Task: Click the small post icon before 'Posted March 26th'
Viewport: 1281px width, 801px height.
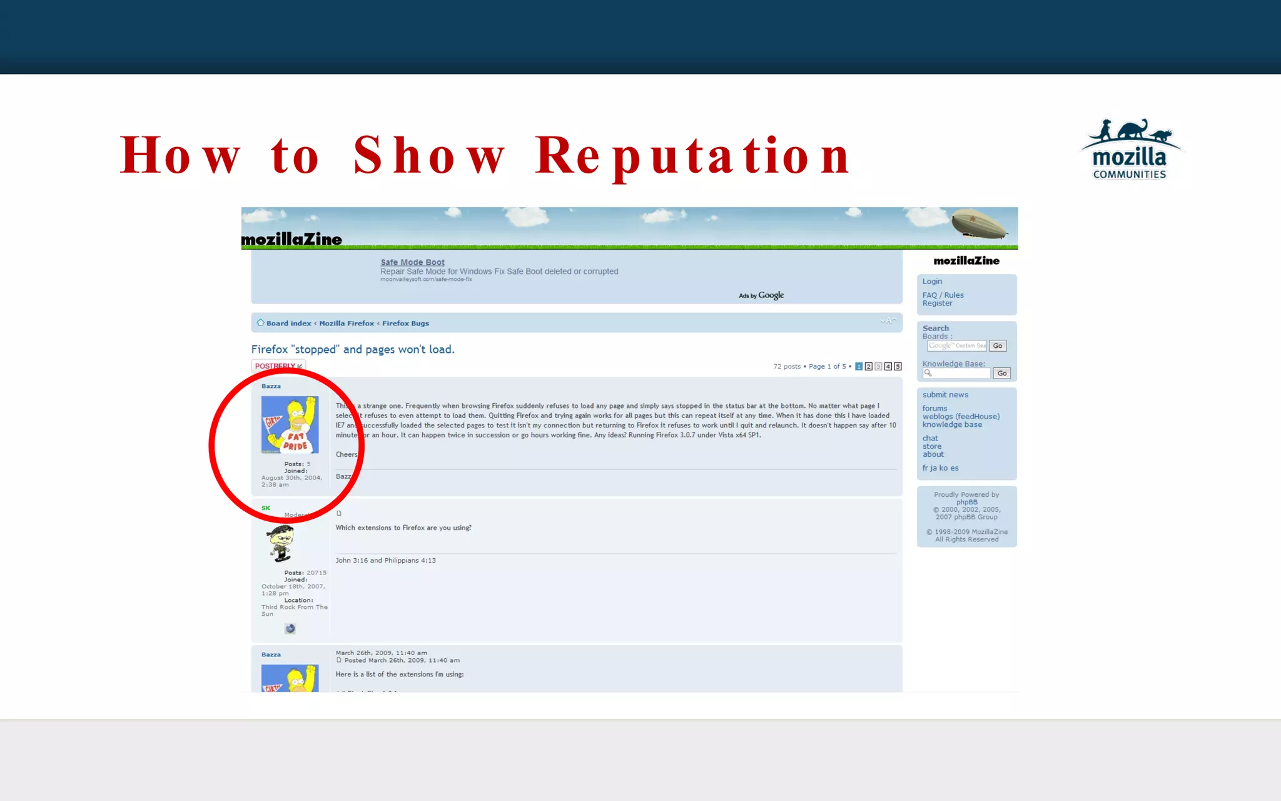Action: [339, 660]
